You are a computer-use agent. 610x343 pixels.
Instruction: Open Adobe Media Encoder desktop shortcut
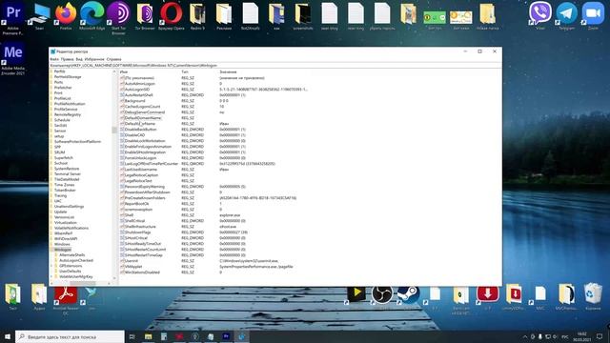coord(12,60)
